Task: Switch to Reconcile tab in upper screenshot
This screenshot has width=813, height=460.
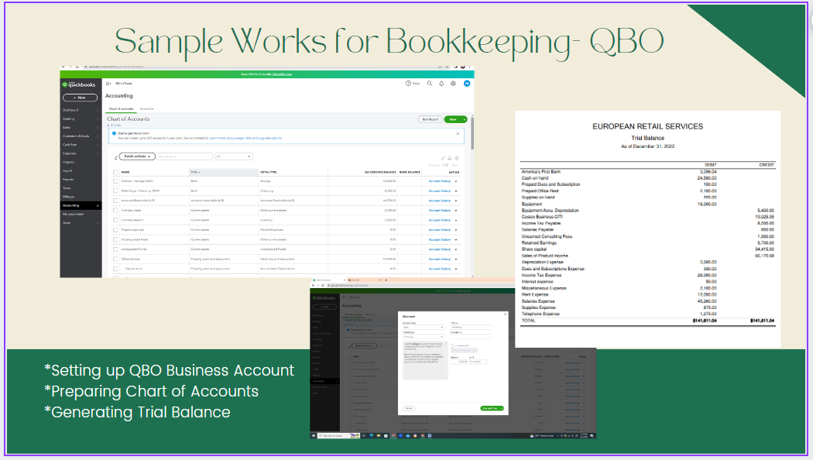Action: pos(147,109)
